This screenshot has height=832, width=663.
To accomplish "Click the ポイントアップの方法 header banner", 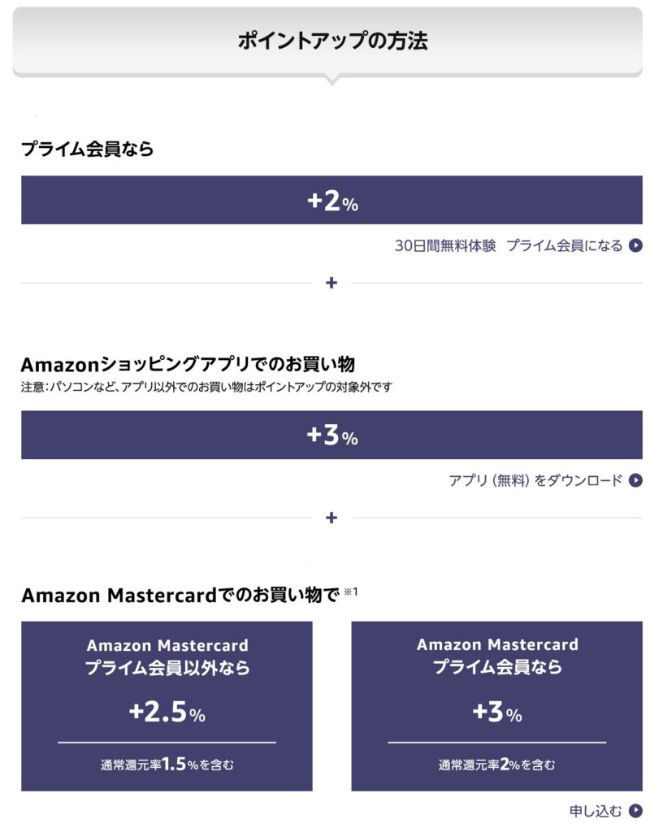I will [327, 41].
